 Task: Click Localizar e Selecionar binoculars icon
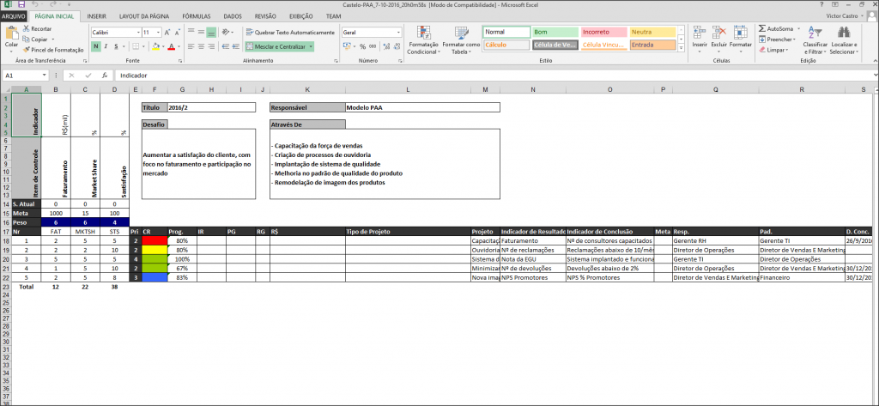click(x=845, y=33)
